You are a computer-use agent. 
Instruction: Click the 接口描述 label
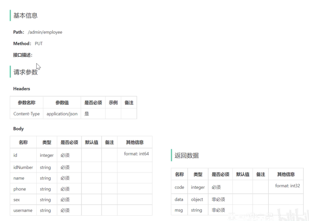[23, 55]
